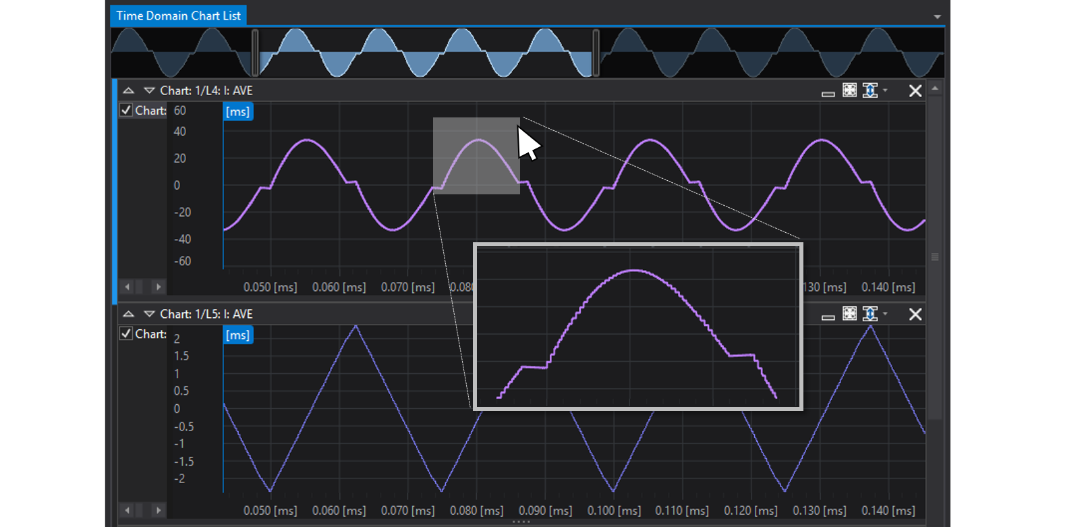
Task: Click the [ms] unit label on 1/L4 chart
Action: pyautogui.click(x=237, y=111)
